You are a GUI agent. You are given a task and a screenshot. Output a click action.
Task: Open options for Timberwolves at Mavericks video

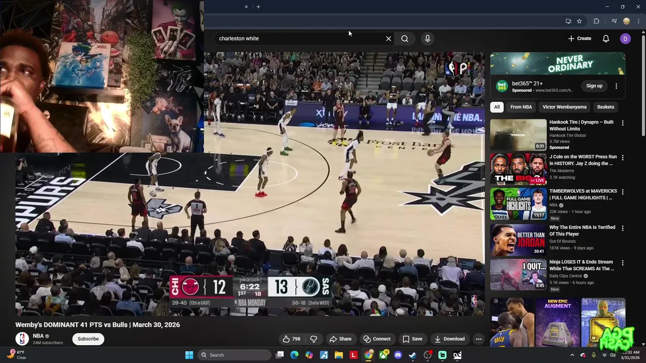tap(622, 192)
